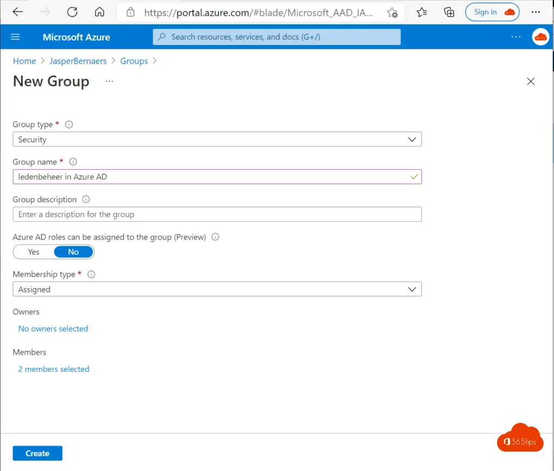Click the browser Sign in button

pos(492,12)
